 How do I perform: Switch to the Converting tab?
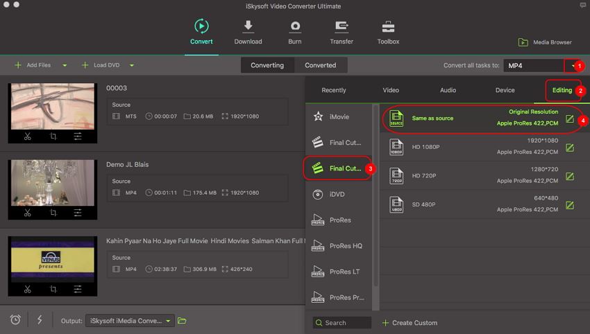[267, 65]
